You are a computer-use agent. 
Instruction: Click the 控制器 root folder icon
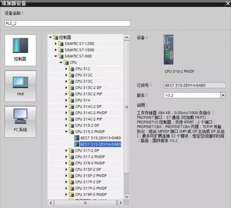[x=55, y=37]
